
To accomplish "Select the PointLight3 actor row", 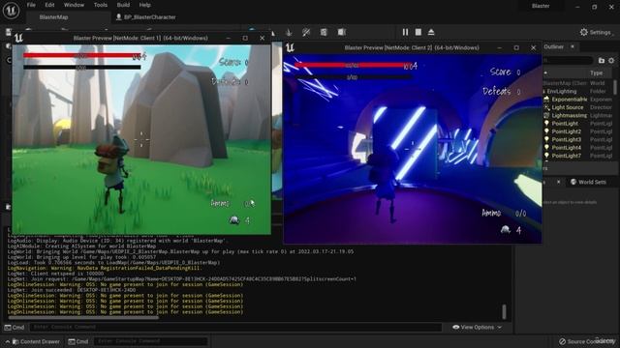I will tap(577, 139).
